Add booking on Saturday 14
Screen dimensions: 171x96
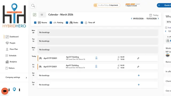139,75
